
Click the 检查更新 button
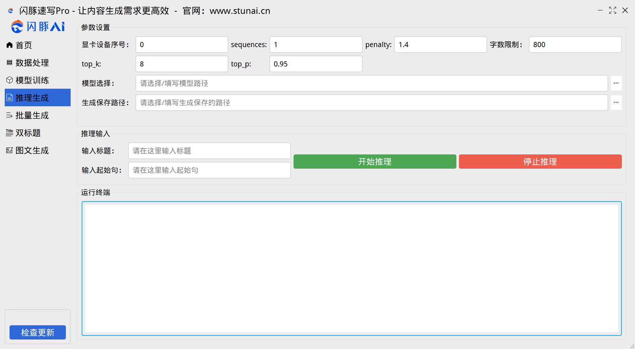coord(38,332)
